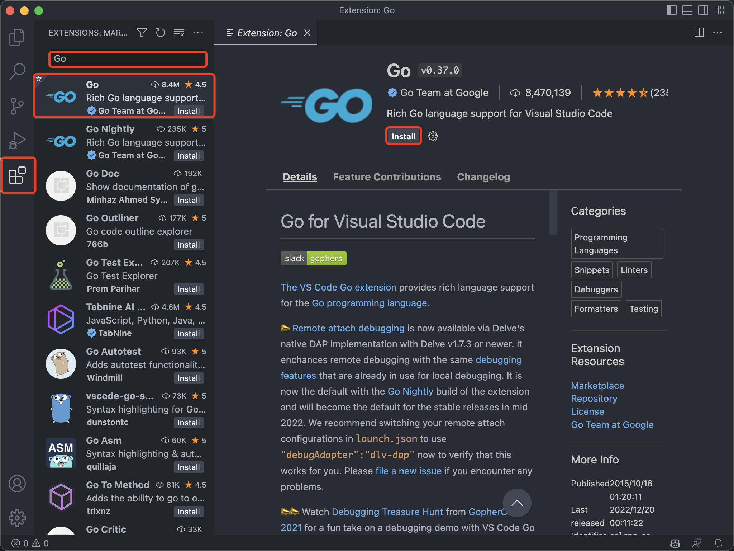Viewport: 734px width, 551px height.
Task: Open the Manage gear menu beside Install
Action: pyautogui.click(x=433, y=136)
